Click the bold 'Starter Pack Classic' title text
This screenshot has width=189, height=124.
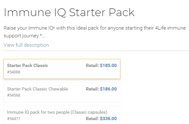pos(28,65)
